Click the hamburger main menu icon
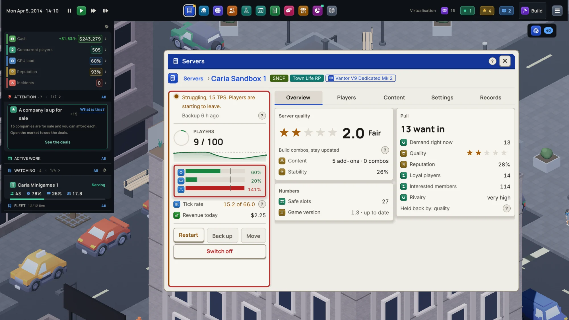The image size is (569, 320). pos(557,11)
